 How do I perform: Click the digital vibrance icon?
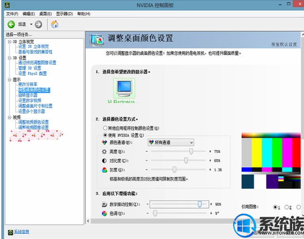pos(104,204)
